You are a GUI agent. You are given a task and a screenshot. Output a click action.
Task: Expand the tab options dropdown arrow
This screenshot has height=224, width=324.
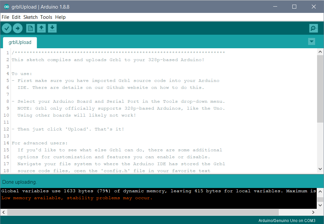311,42
